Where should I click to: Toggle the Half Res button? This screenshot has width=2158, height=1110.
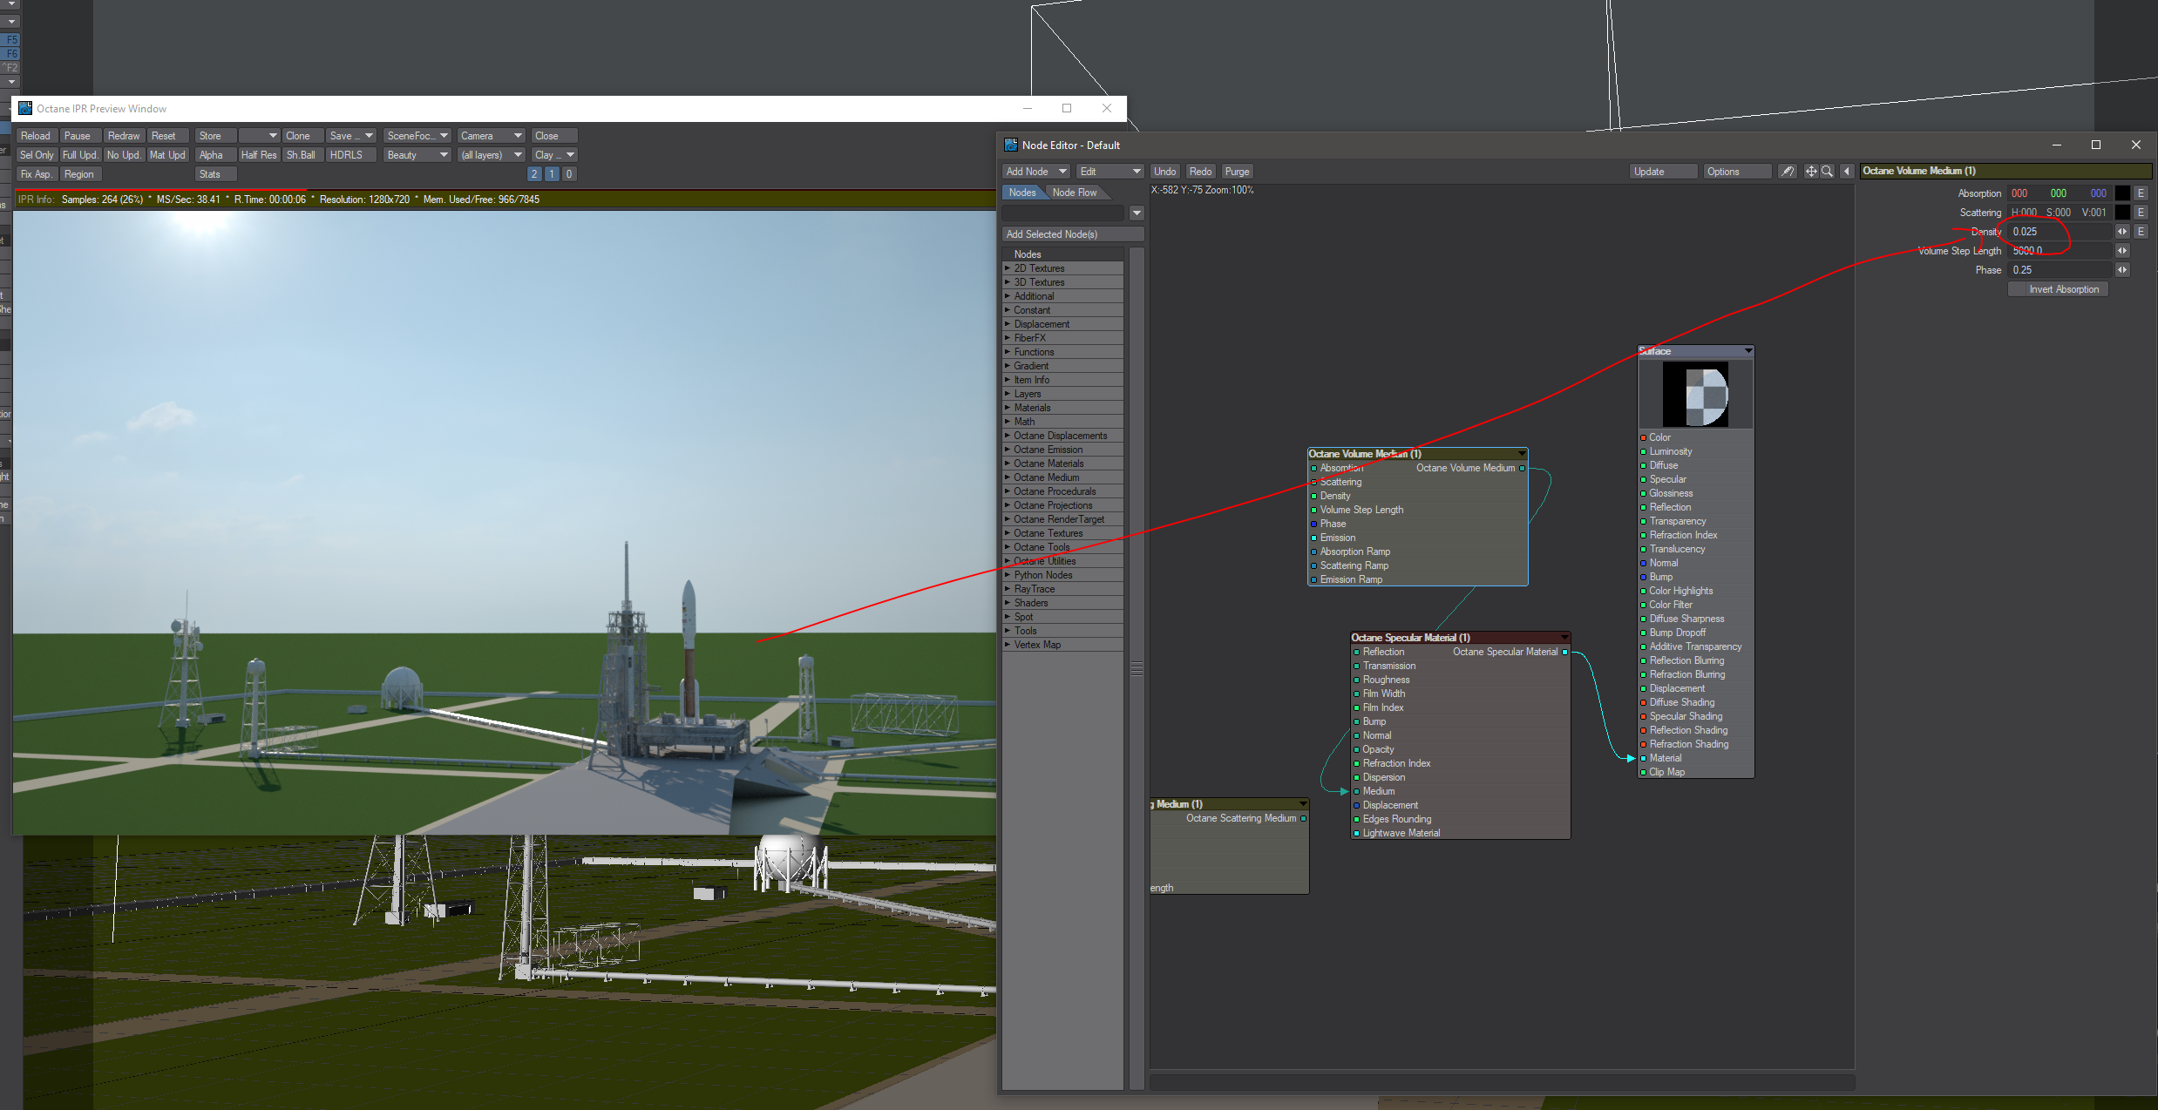[x=258, y=155]
